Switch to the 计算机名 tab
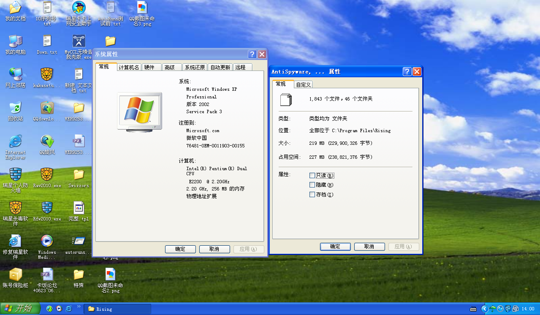This screenshot has width=540, height=315. pyautogui.click(x=129, y=67)
